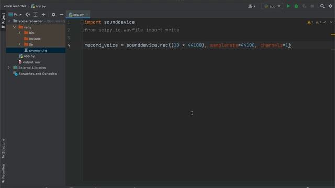Toggle the Project tool window side tab

pyautogui.click(x=3, y=20)
